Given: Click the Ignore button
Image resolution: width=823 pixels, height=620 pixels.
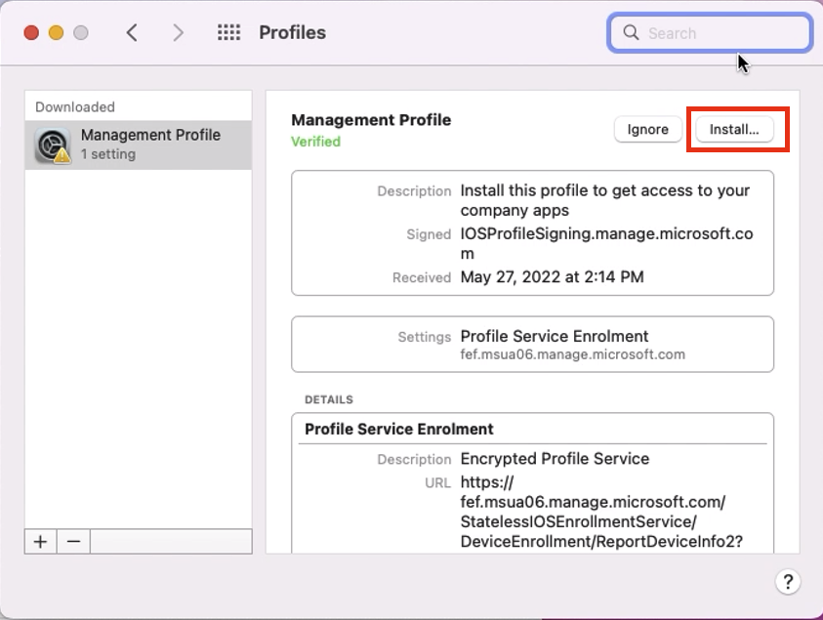Looking at the screenshot, I should (x=647, y=130).
